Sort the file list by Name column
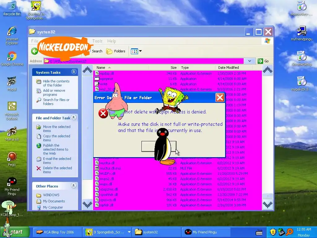 (x=121, y=68)
